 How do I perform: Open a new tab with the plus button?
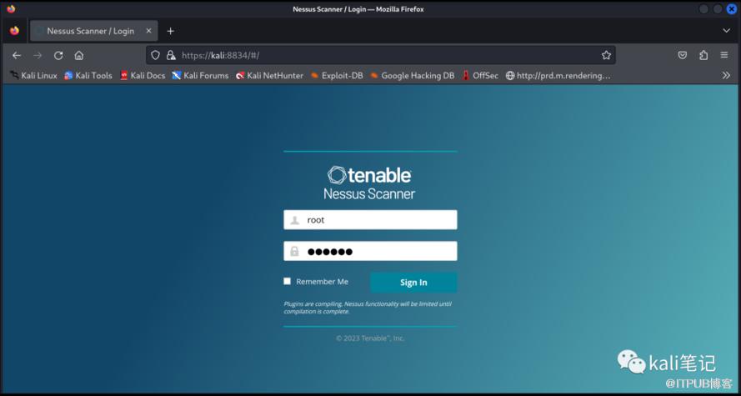click(171, 31)
